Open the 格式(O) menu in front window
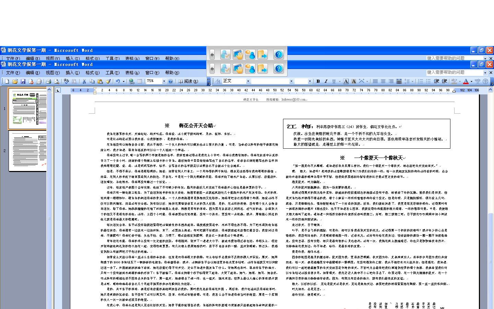Viewport: 494px width, 309px height. (x=93, y=73)
